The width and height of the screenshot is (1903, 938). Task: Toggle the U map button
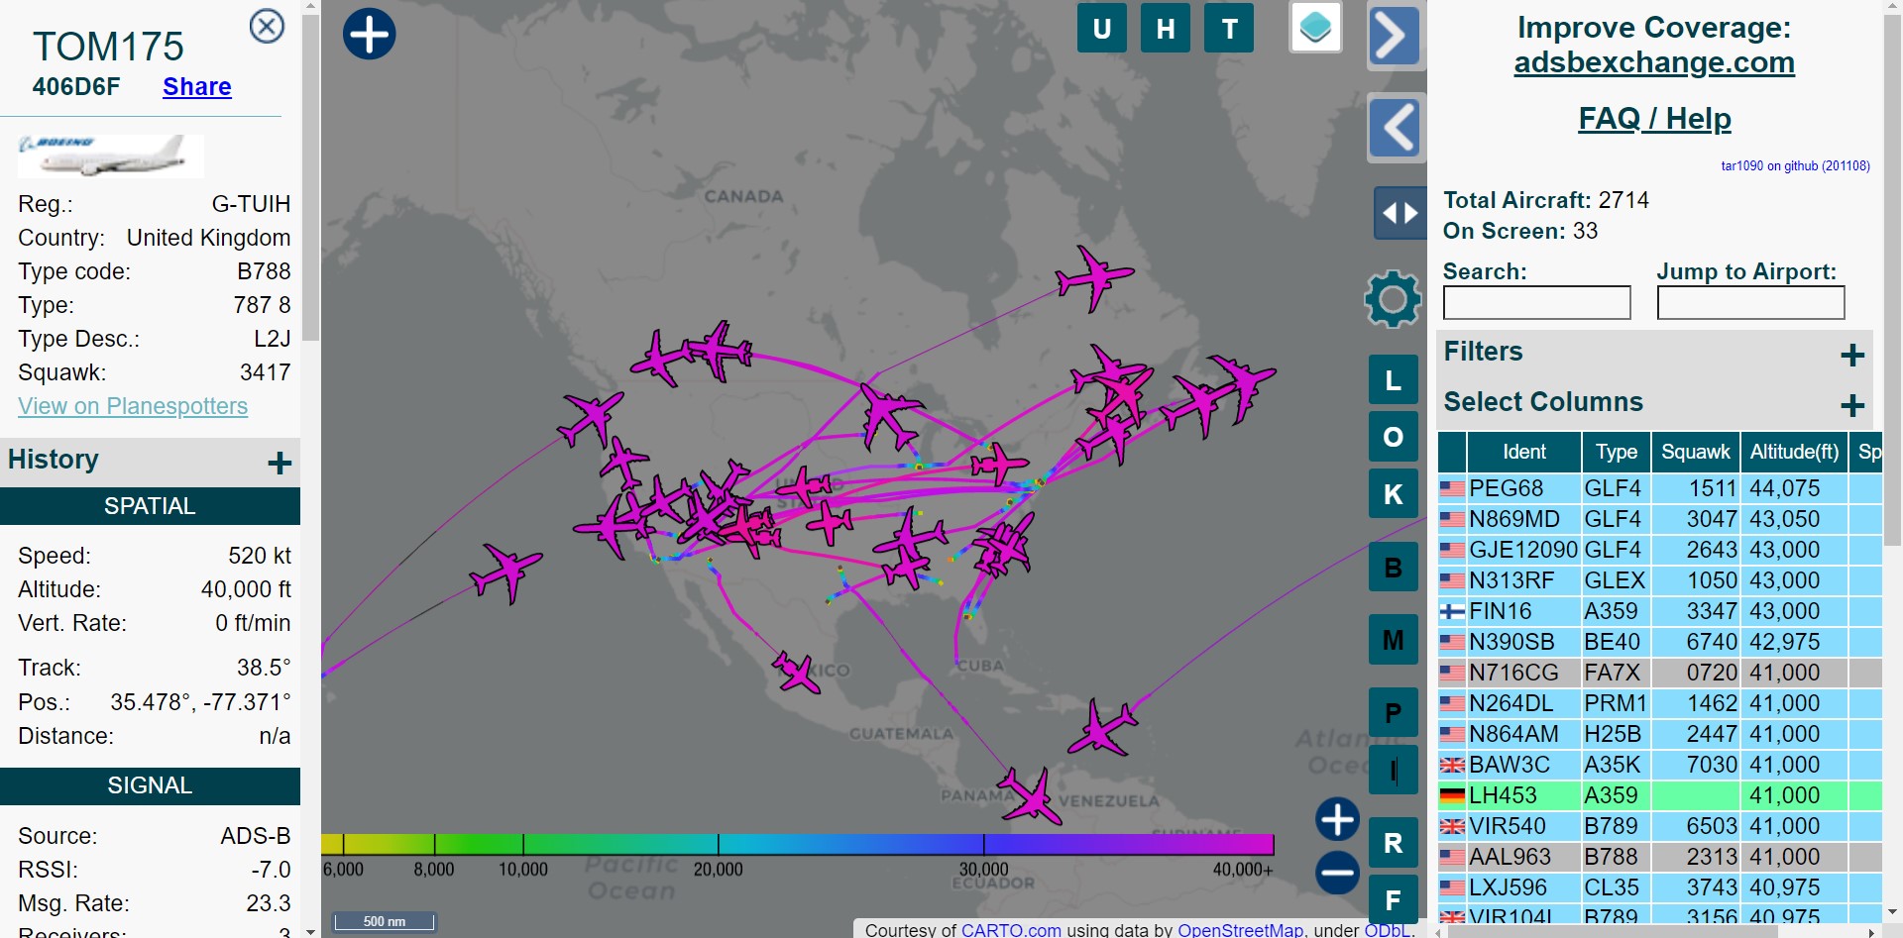point(1101,29)
